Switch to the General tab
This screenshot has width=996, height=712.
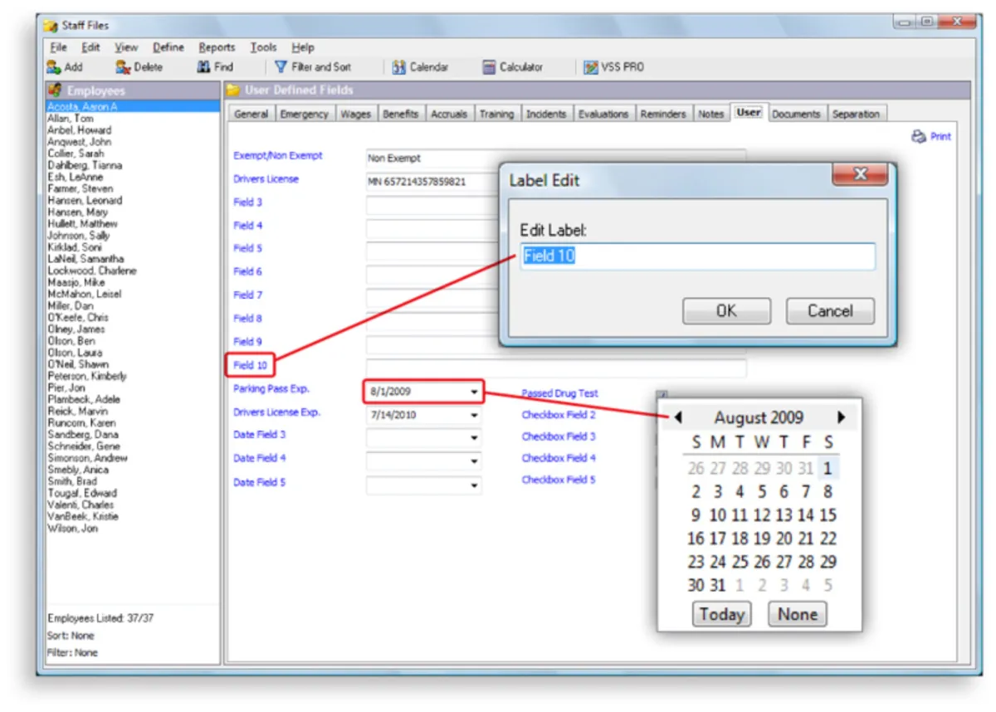[251, 115]
